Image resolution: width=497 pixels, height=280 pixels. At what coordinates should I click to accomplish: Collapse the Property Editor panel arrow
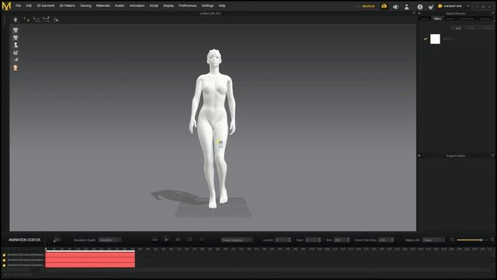[x=419, y=156]
